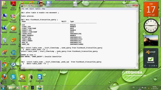Click the RAW(8) type value
Image resolution: width=161 pixels, height=90 pixels.
tap(73, 25)
